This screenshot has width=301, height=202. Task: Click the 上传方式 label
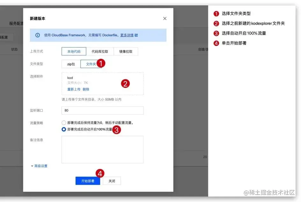36,51
